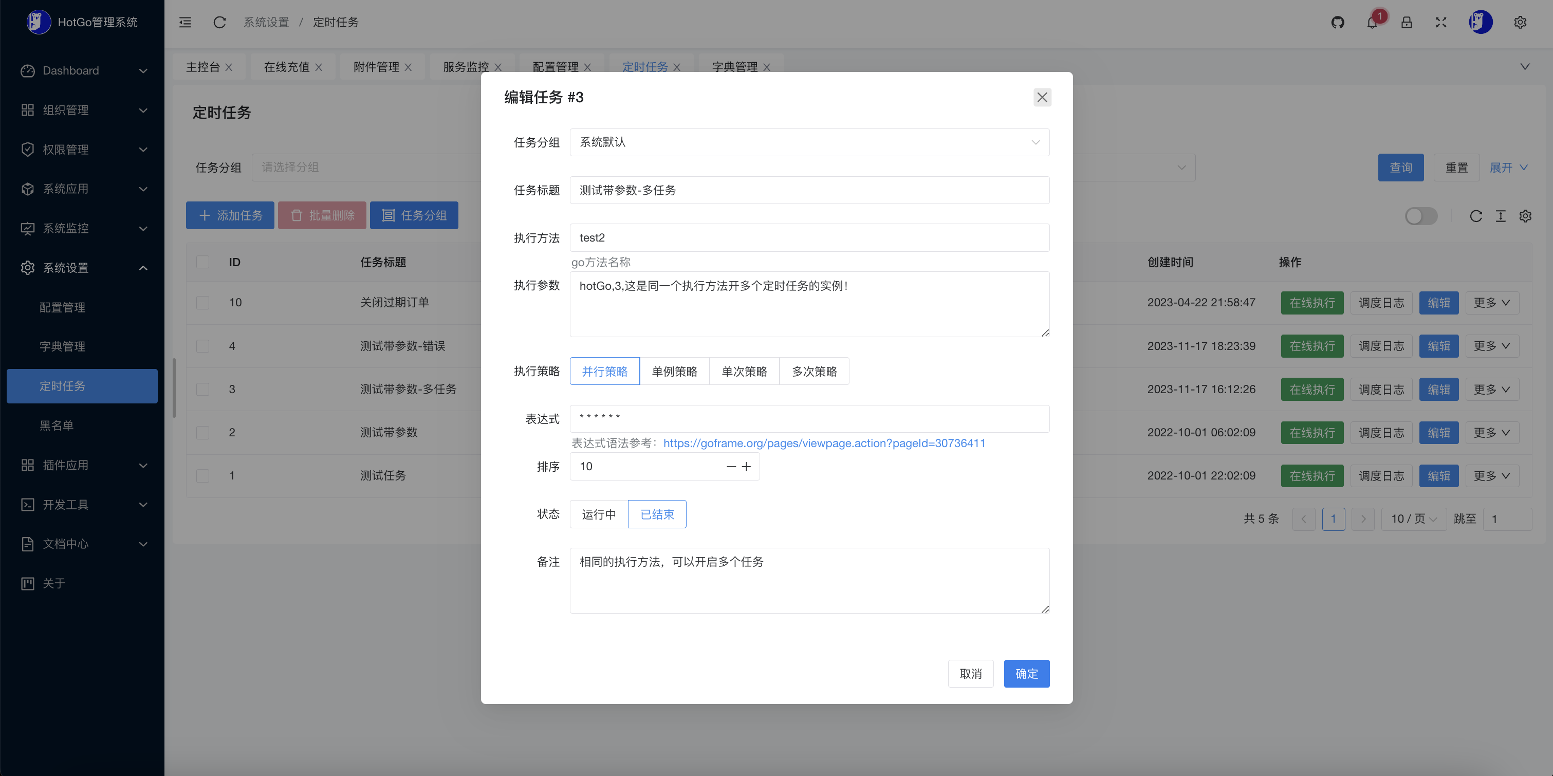Switch to the 字典管理 tab

click(x=734, y=66)
